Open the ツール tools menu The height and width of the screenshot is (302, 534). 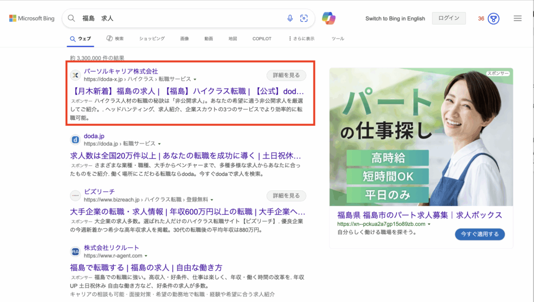pos(338,39)
